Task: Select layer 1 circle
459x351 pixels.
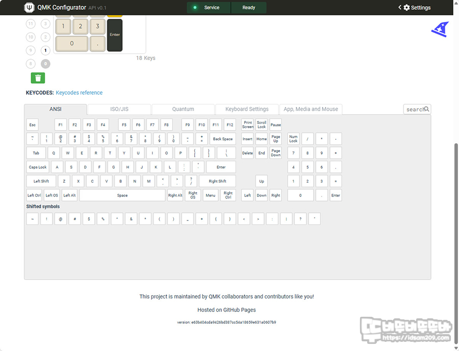Action: [45, 51]
